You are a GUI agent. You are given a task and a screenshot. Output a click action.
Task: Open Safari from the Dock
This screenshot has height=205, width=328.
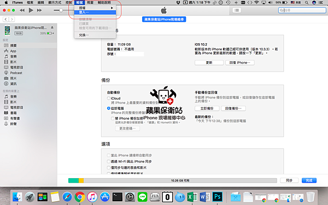coord(67,197)
